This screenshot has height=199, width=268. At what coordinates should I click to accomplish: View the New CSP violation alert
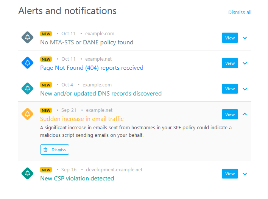(x=230, y=174)
